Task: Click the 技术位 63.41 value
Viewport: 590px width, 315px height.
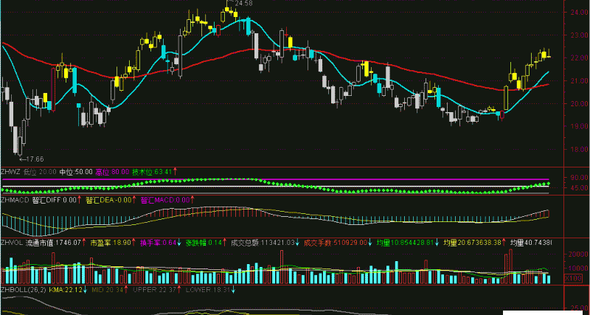Action: (x=152, y=172)
